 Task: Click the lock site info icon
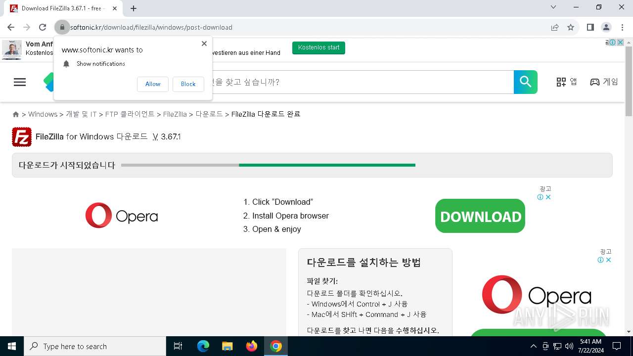pos(62,27)
